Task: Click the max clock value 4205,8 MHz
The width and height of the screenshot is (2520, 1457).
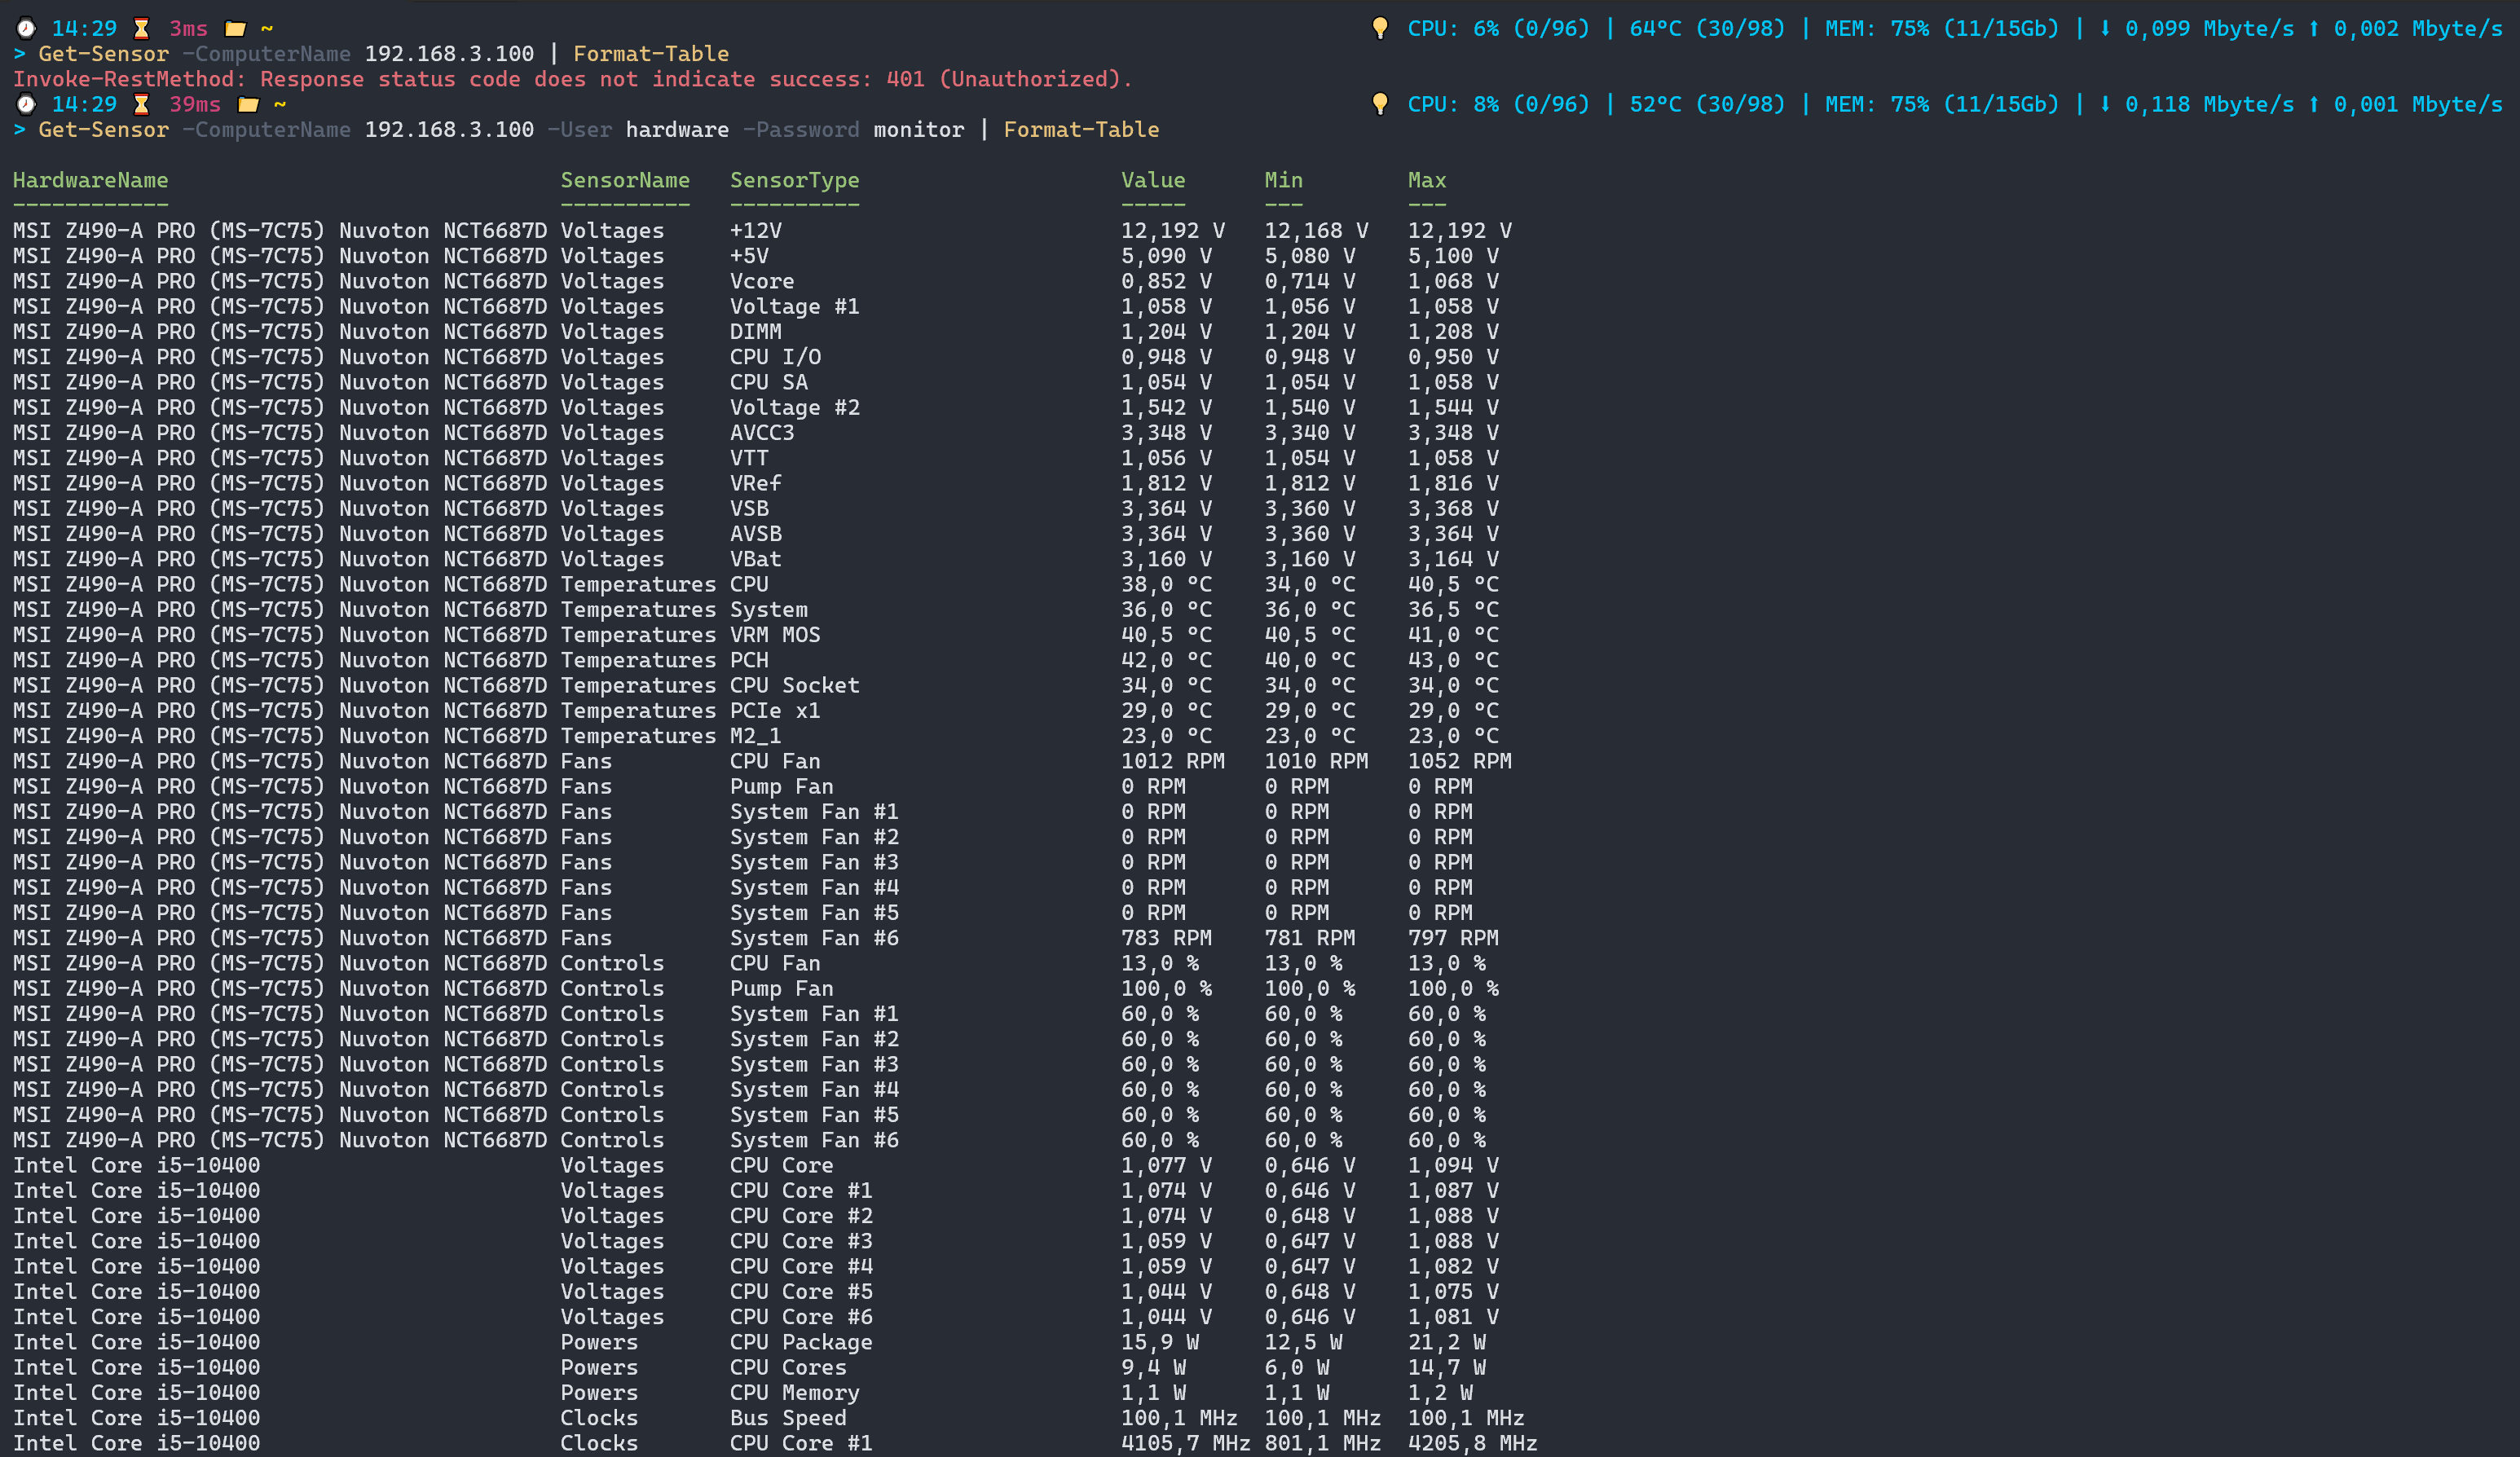Action: 1472,1443
